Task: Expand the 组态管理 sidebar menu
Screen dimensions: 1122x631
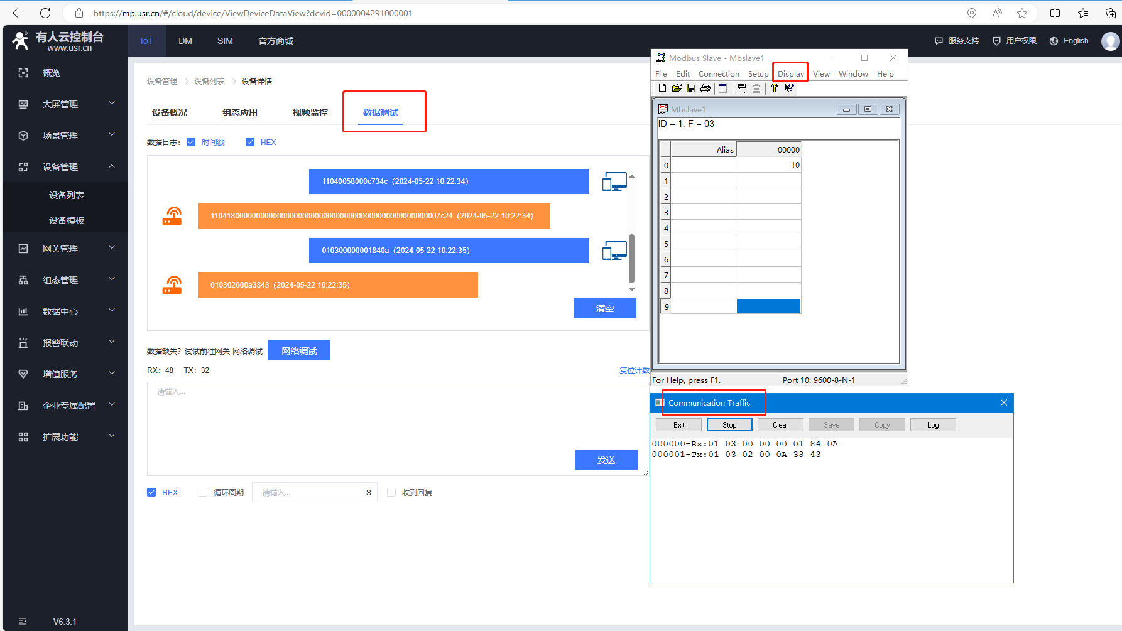Action: click(x=65, y=280)
